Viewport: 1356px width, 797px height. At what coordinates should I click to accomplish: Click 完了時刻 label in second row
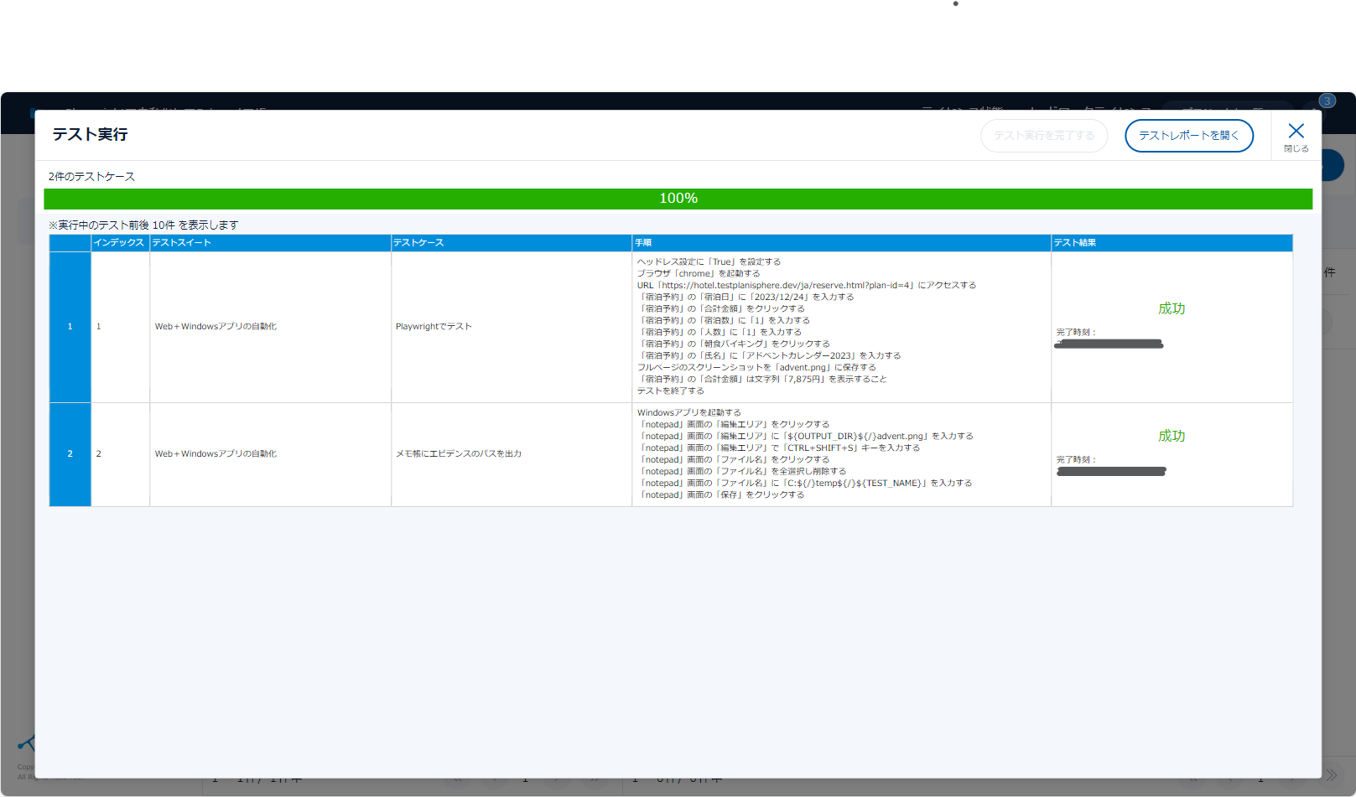click(x=1076, y=460)
